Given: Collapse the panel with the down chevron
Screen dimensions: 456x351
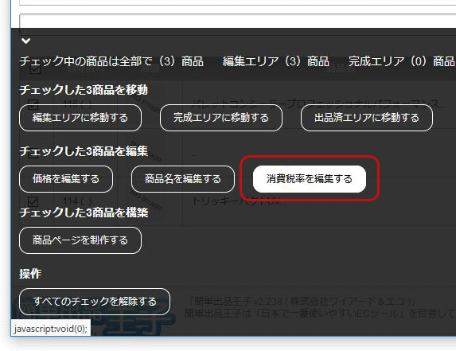Looking at the screenshot, I should 26,41.
